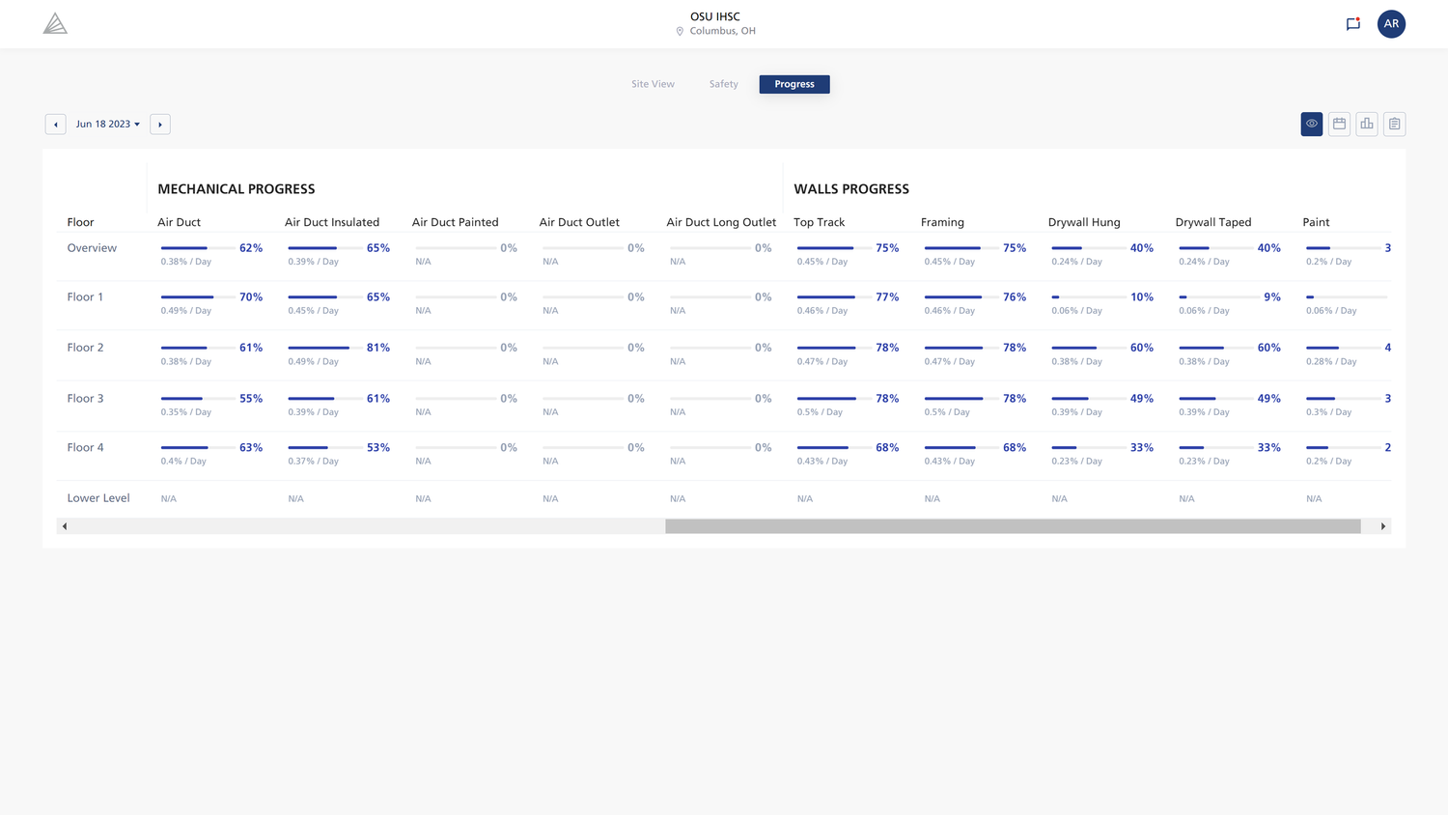
Task: Click the company logo in the header
Action: [x=55, y=22]
